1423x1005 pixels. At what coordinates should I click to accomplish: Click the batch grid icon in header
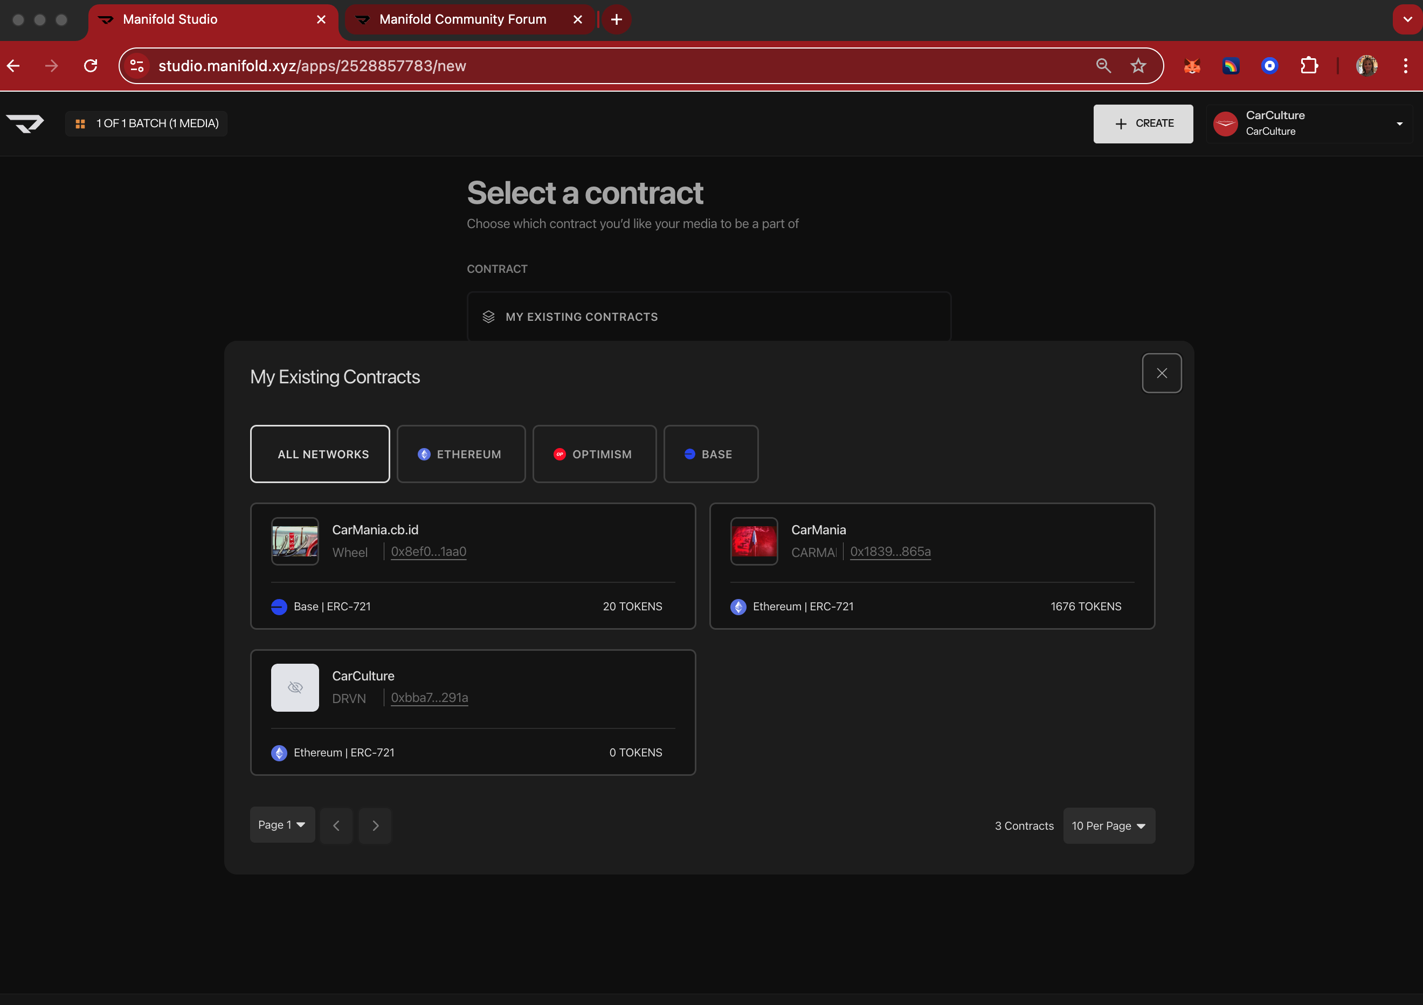pos(80,124)
